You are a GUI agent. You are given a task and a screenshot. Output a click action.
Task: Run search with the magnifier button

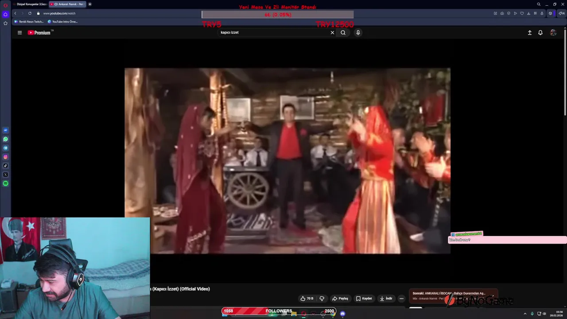(343, 32)
